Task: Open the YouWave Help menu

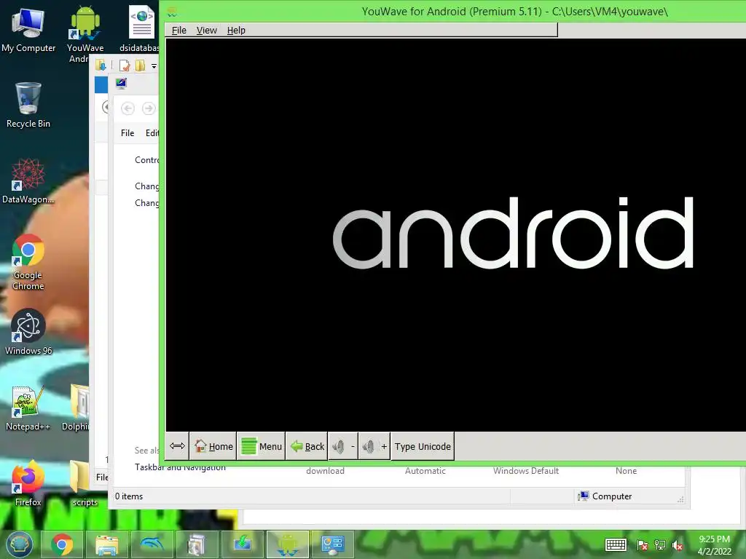Action: [x=236, y=31]
